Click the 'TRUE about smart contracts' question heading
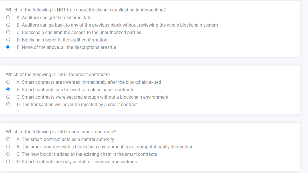The width and height of the screenshot is (308, 173). (61, 132)
